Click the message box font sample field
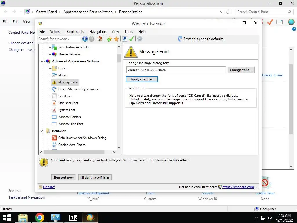Viewport: 297px width, 223px height. 176,70
